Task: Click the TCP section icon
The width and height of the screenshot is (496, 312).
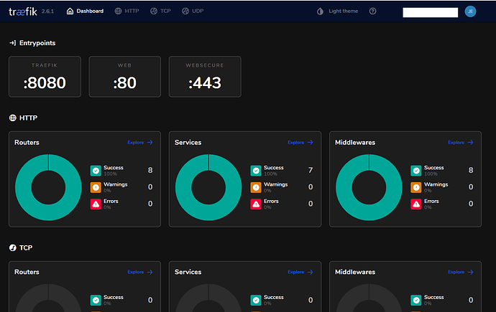Action: 13,247
